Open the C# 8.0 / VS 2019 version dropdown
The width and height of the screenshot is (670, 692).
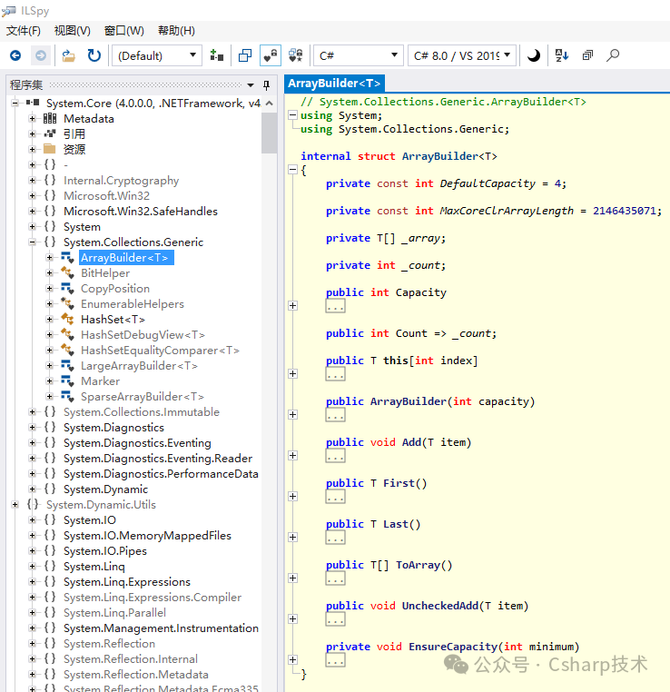point(462,55)
